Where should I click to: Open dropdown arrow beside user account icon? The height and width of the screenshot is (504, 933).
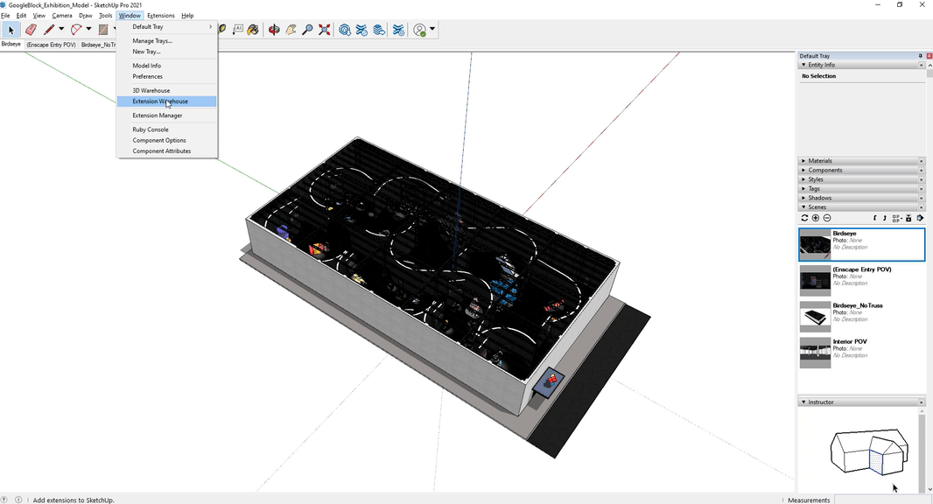pos(432,29)
